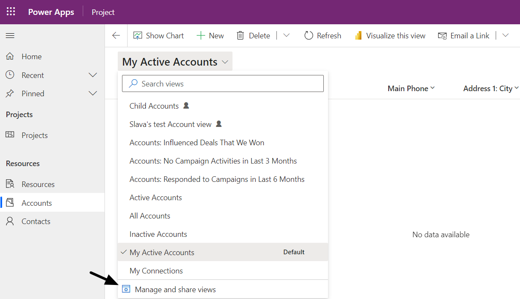Click personal view icon beside Slava's test view
Image resolution: width=520 pixels, height=299 pixels.
[219, 124]
